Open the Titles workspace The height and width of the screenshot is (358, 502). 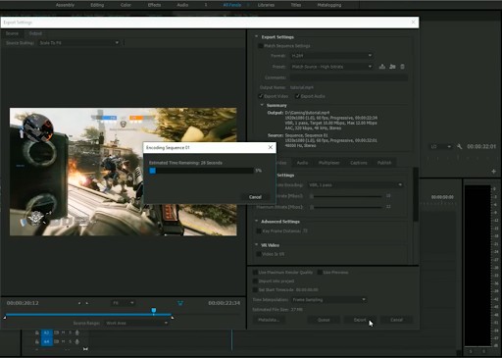(x=296, y=5)
